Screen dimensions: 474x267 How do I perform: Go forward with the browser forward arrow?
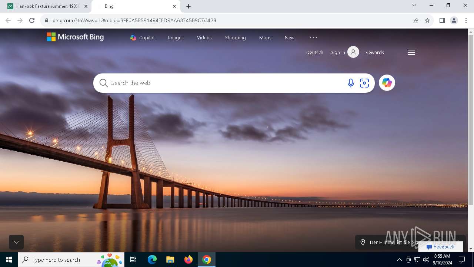(20, 20)
